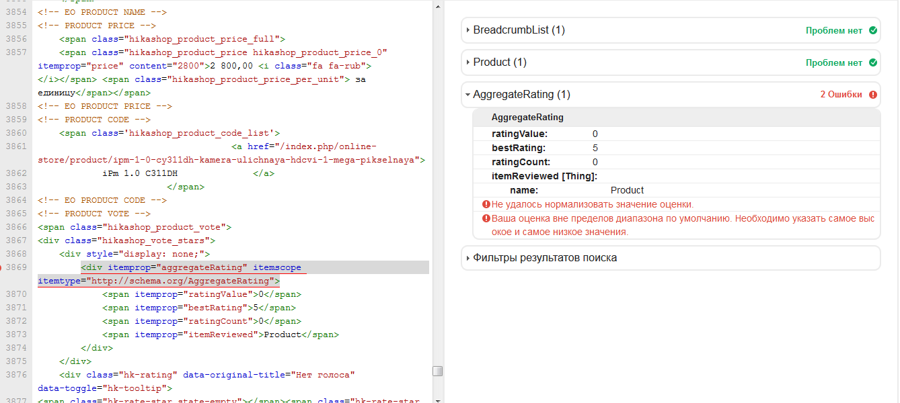900x403 pixels.
Task: Expand the Product (1) section arrow
Action: (467, 62)
